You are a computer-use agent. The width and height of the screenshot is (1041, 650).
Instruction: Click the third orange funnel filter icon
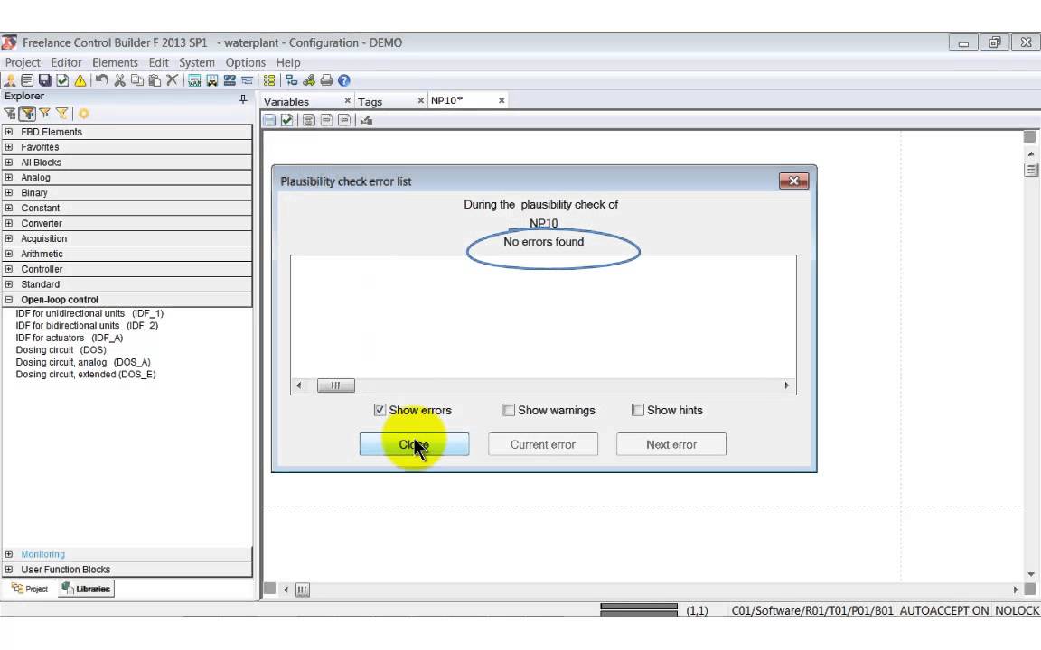click(44, 114)
